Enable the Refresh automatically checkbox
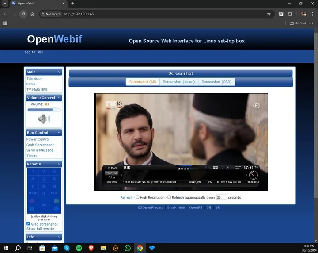 coord(169,197)
